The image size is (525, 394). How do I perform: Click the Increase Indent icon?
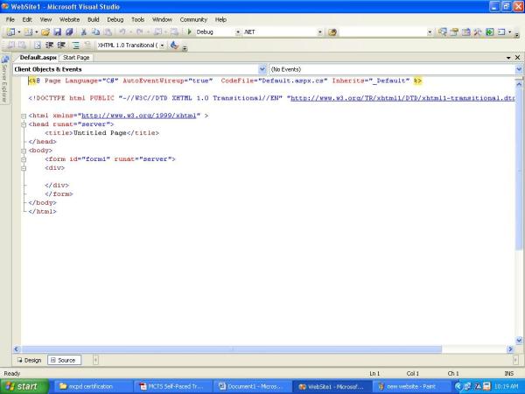point(61,46)
